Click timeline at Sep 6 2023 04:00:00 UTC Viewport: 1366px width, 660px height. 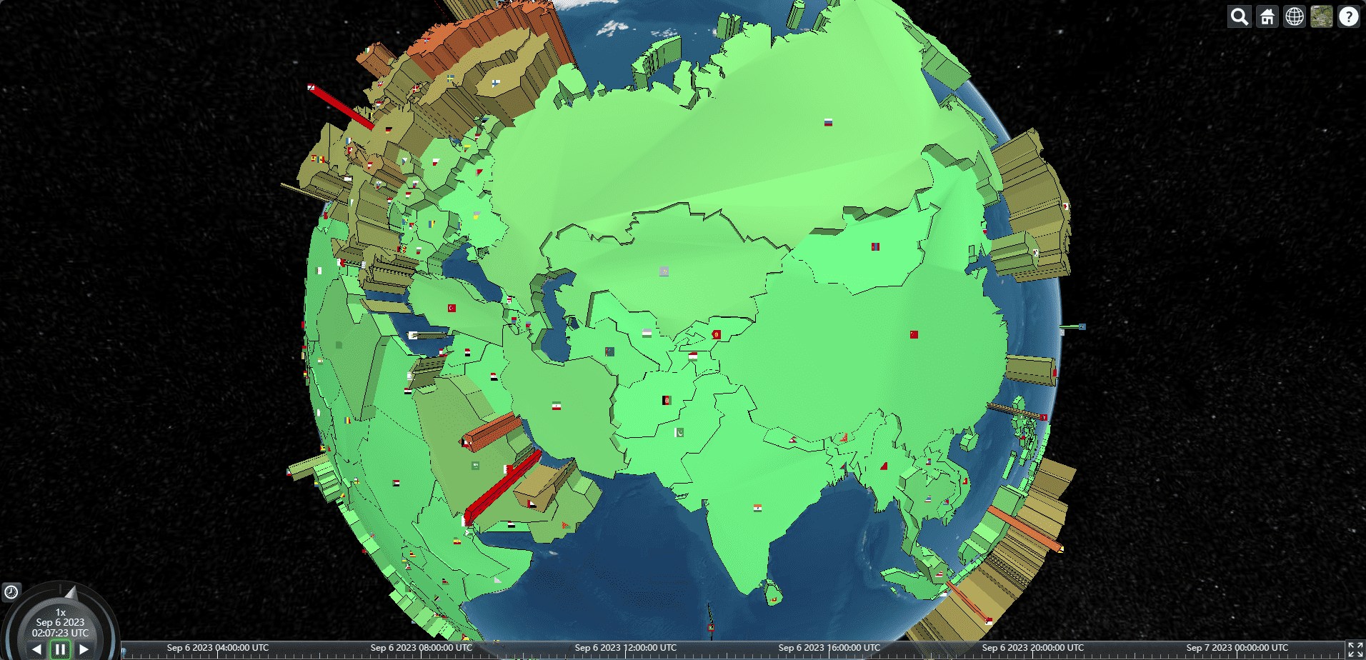[x=218, y=648]
